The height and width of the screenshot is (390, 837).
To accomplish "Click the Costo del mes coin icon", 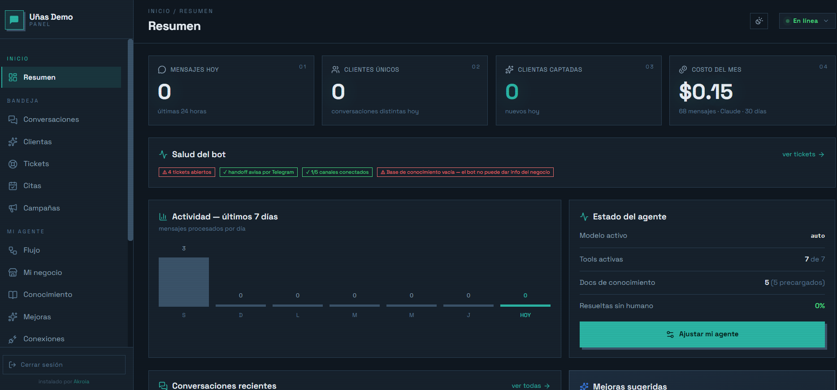I will coord(683,70).
